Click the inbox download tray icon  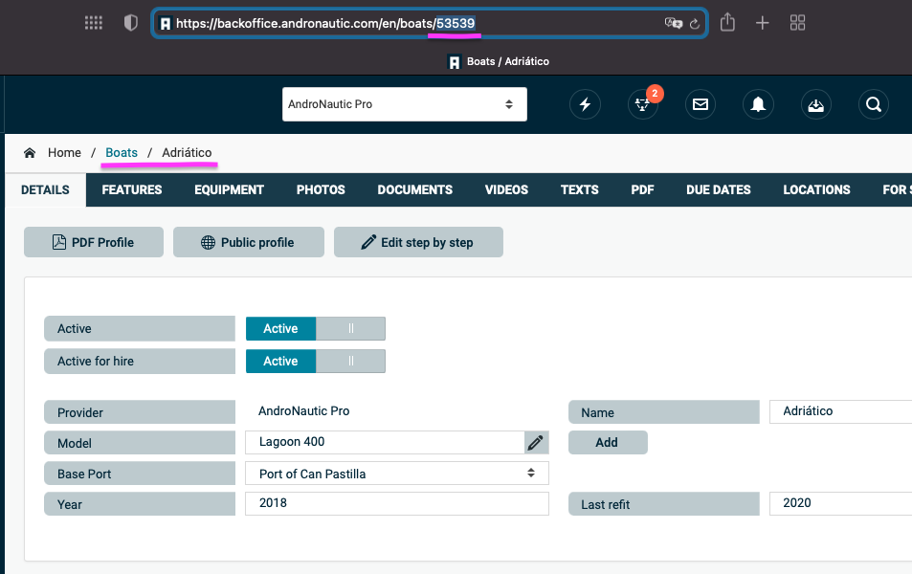click(x=815, y=105)
